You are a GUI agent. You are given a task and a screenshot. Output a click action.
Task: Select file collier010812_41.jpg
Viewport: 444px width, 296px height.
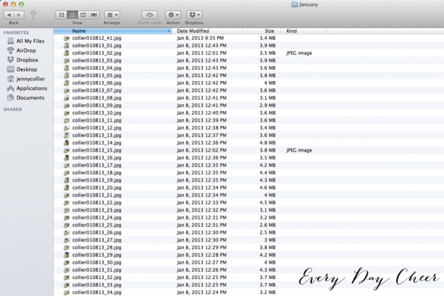coord(97,38)
